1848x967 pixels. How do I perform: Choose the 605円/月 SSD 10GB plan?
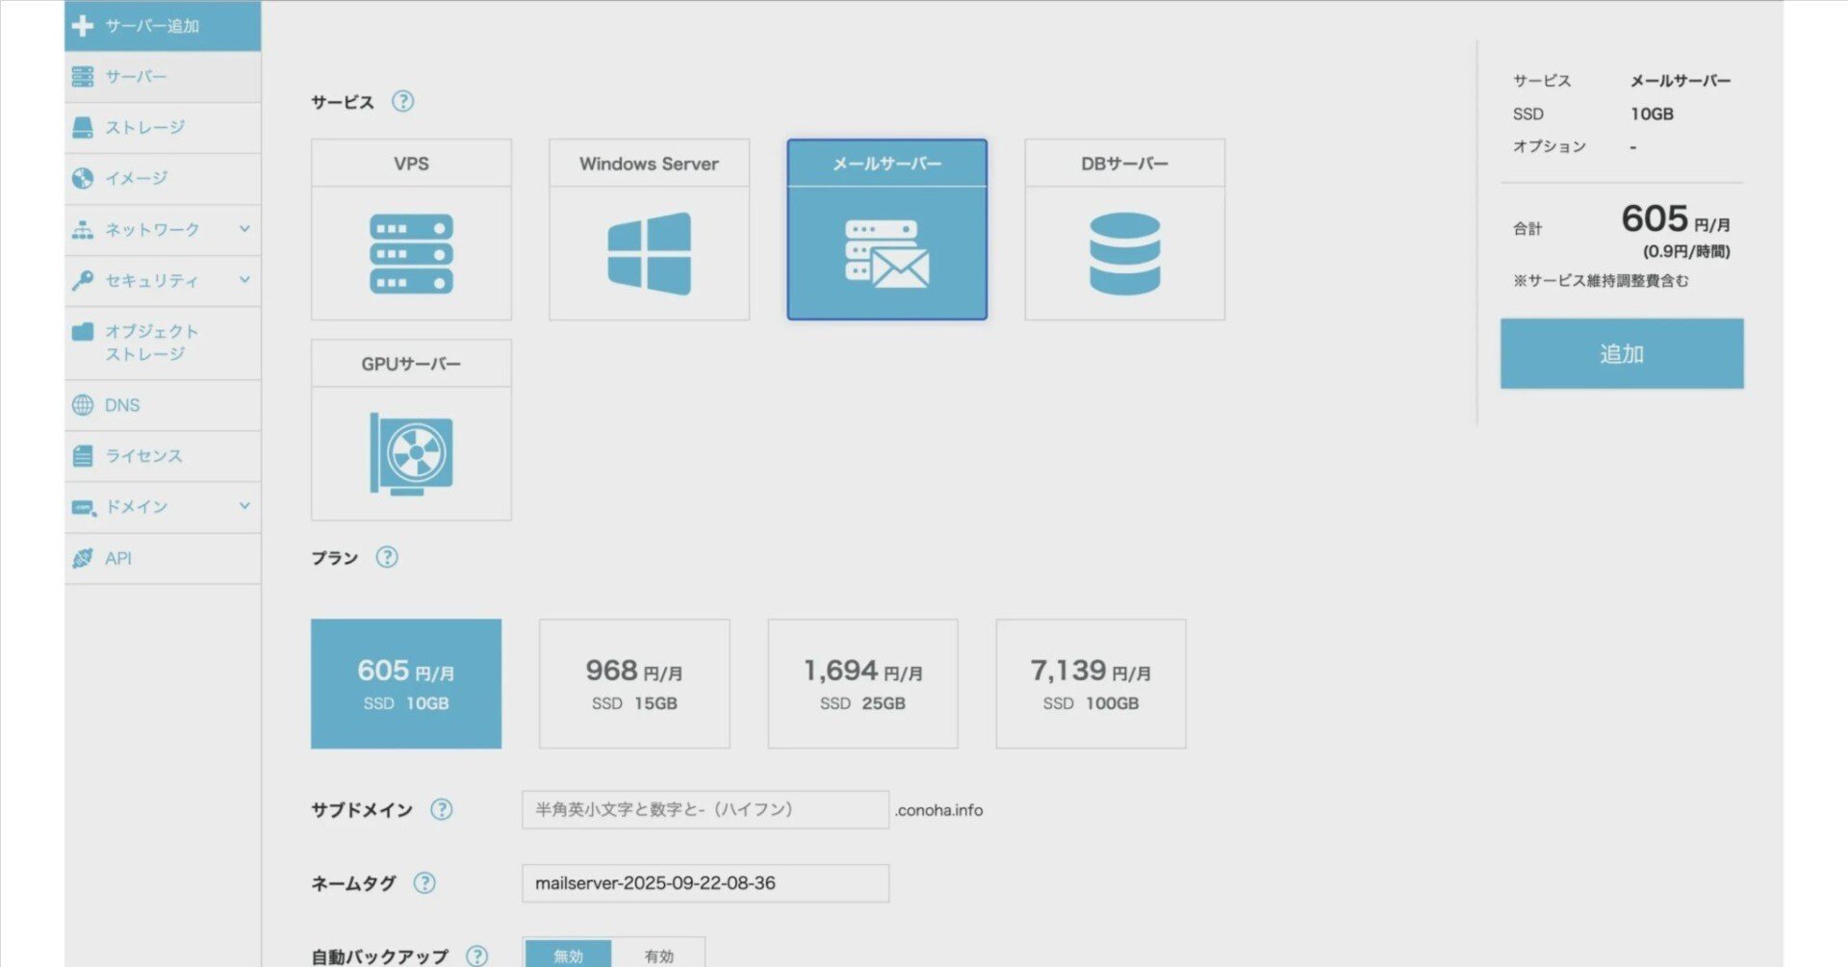point(406,683)
